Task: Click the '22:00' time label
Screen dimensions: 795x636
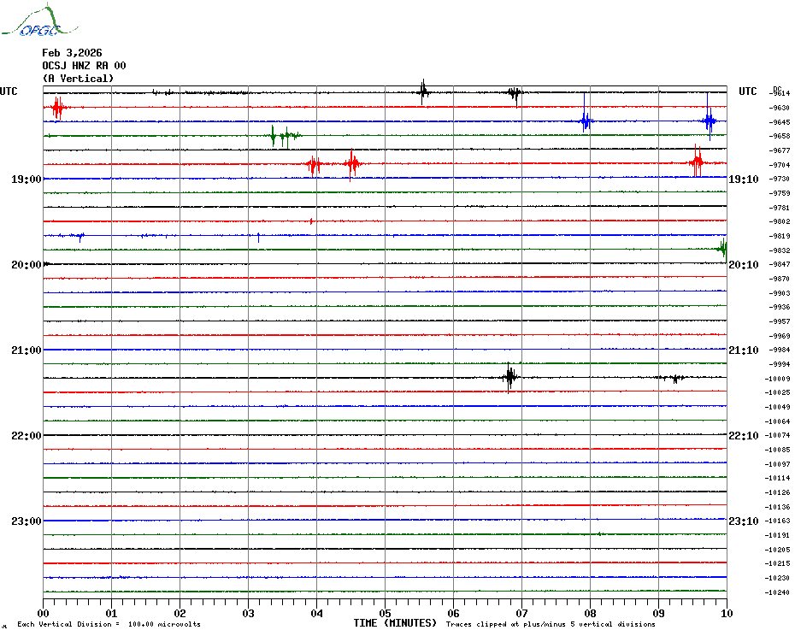Action: [x=26, y=436]
